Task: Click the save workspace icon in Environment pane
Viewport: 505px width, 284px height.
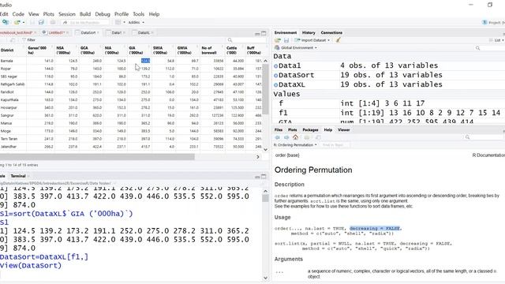Action: coord(286,40)
